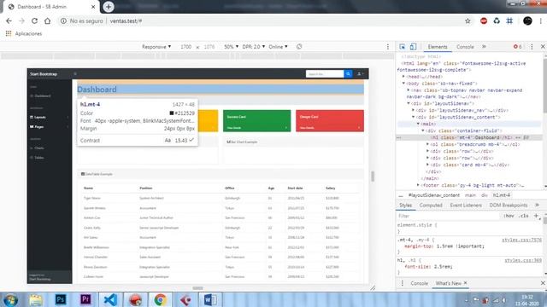Viewport: 547px width, 307px height.
Task: Click the navbar search input field
Action: (325, 74)
